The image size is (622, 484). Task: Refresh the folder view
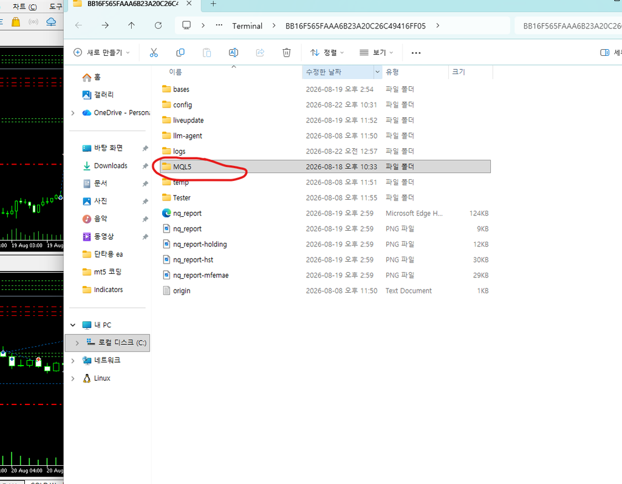(x=159, y=26)
